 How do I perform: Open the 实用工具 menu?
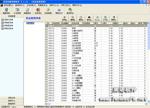[x=66, y=5]
